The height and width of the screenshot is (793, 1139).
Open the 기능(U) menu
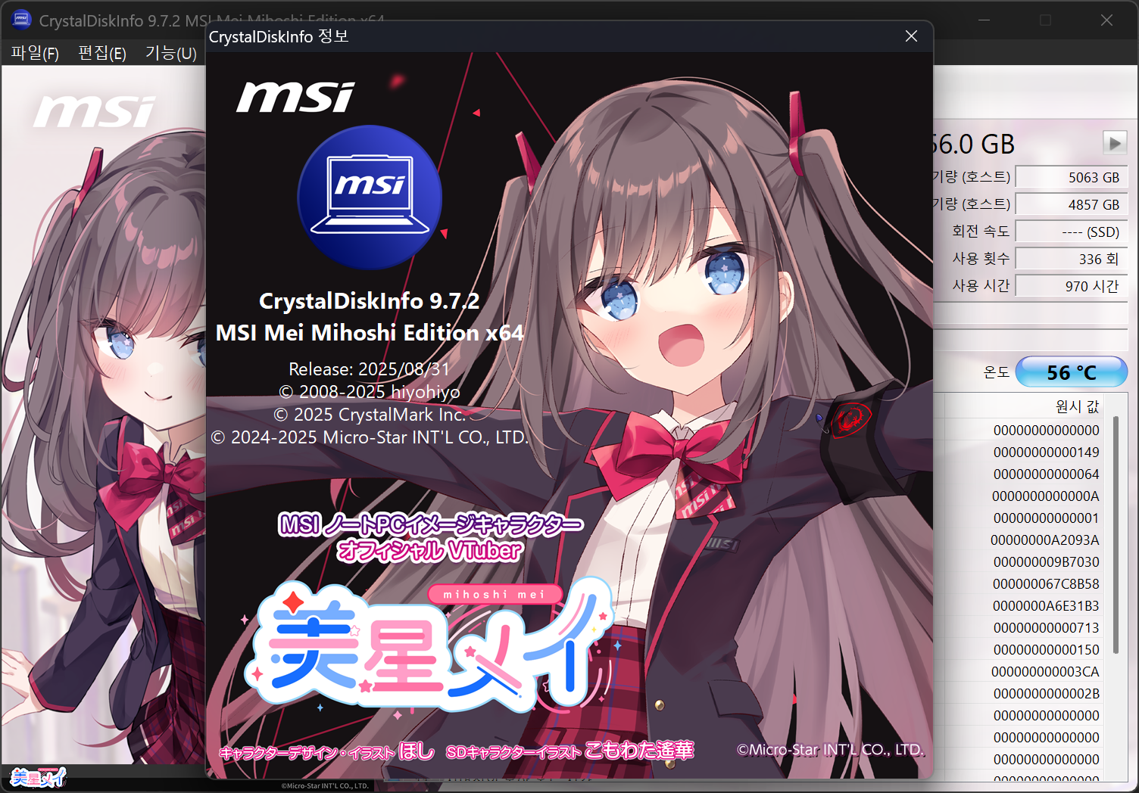170,53
